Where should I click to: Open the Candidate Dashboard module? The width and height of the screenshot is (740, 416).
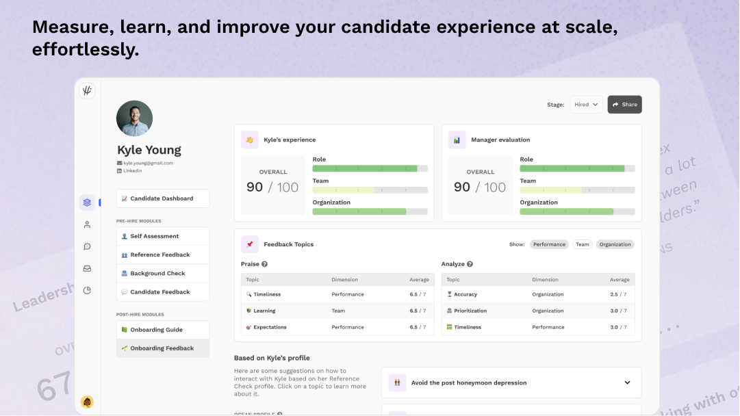tap(162, 198)
